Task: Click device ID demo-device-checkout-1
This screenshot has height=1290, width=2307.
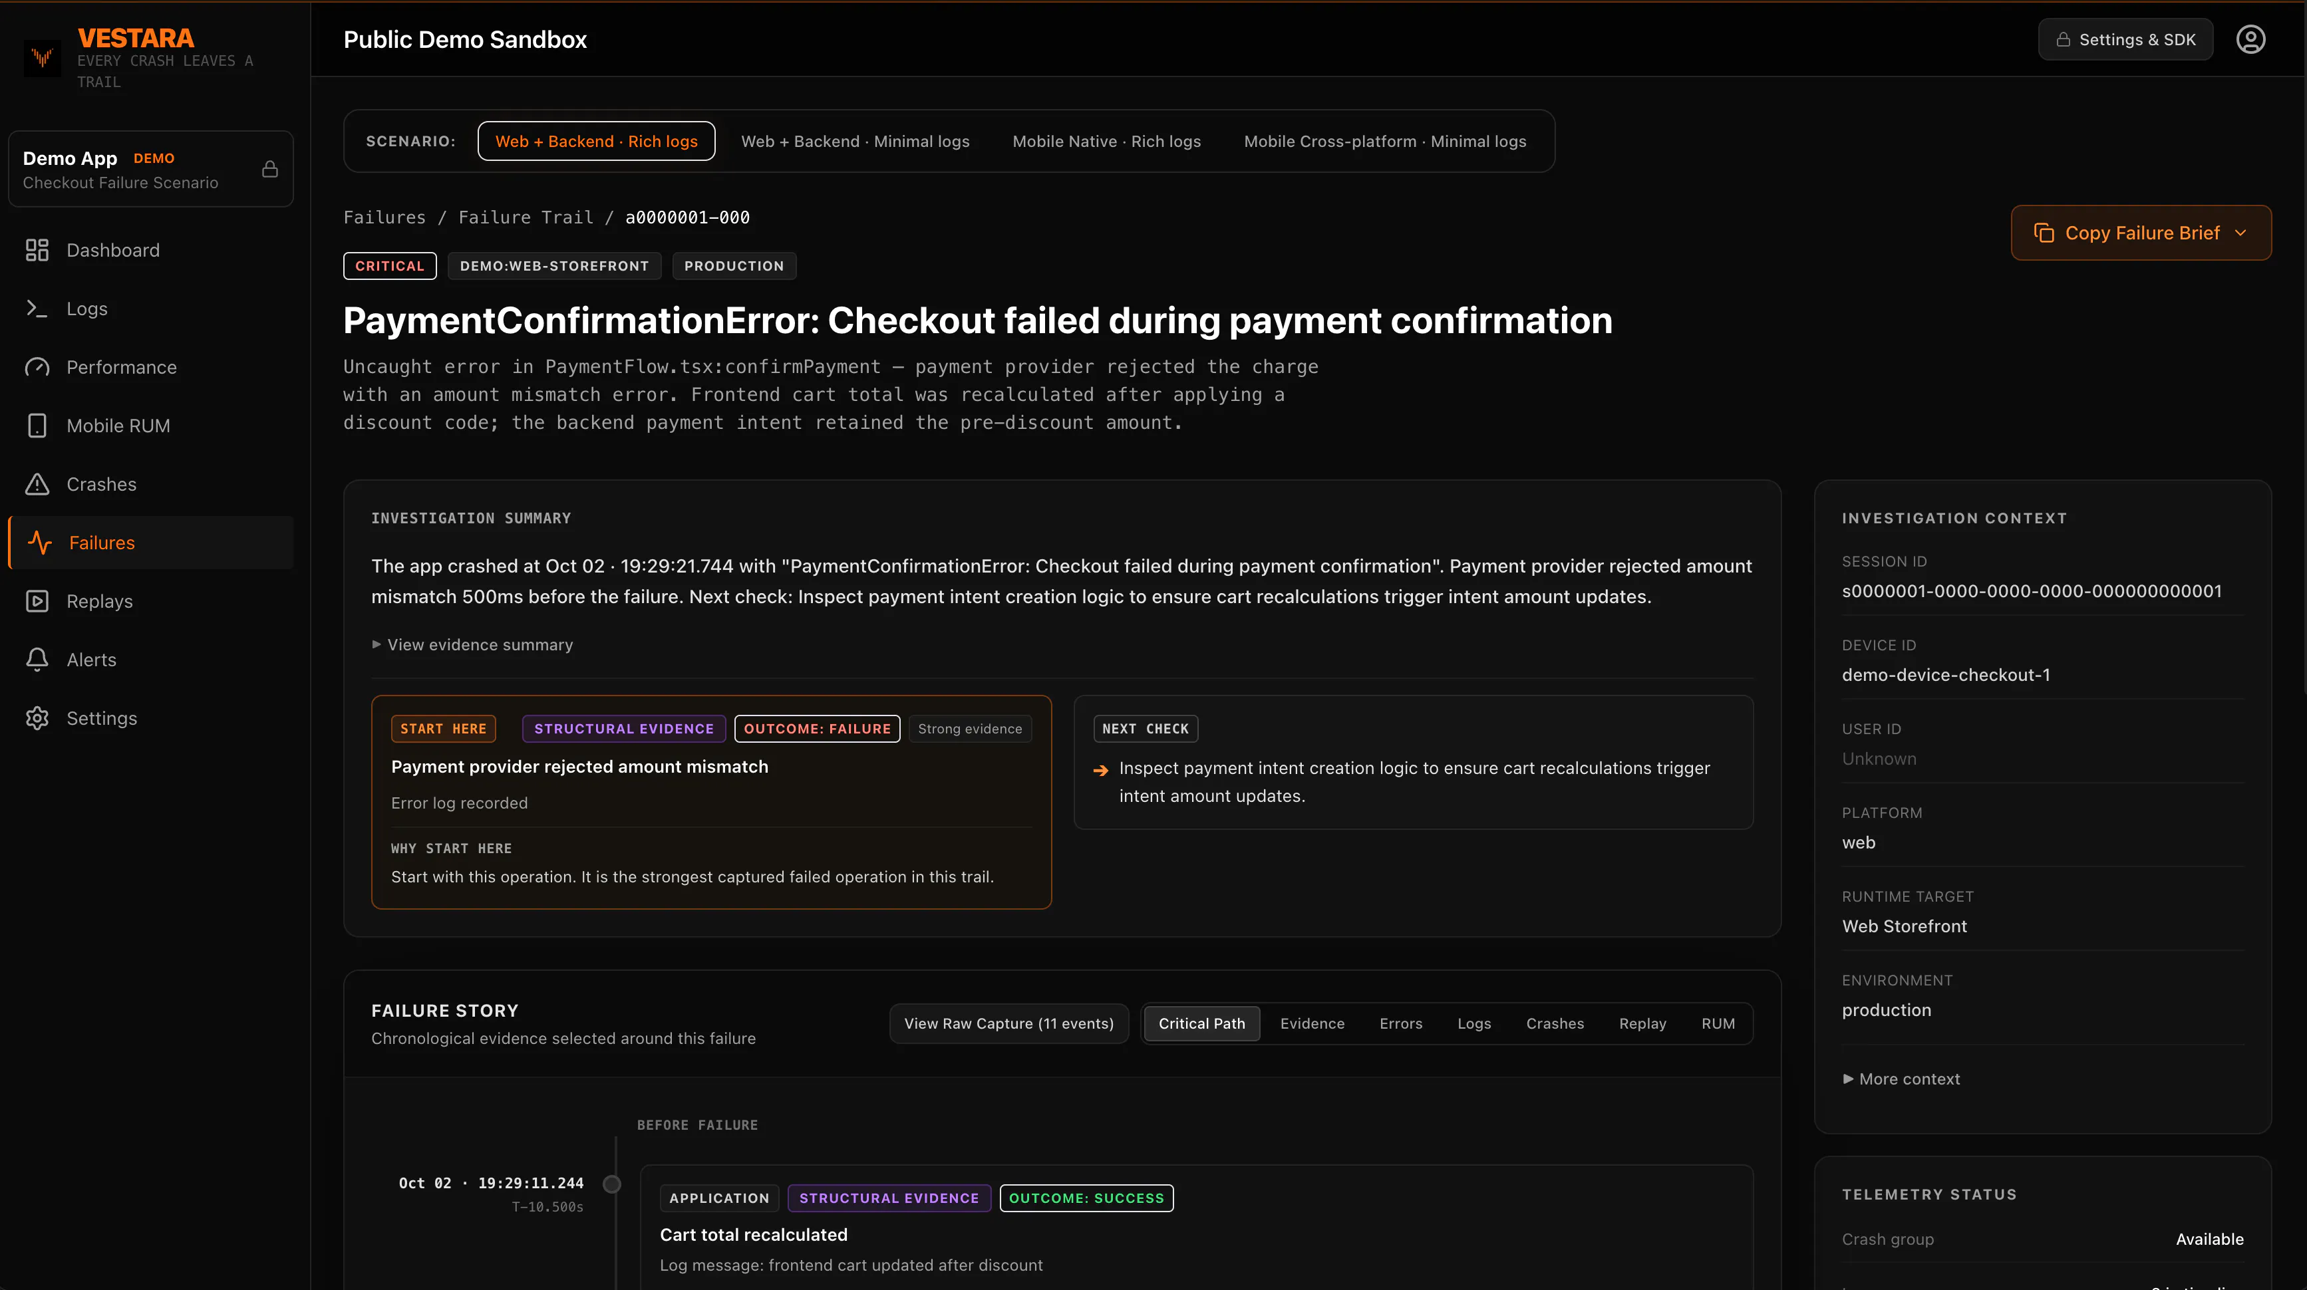Action: pos(1945,675)
